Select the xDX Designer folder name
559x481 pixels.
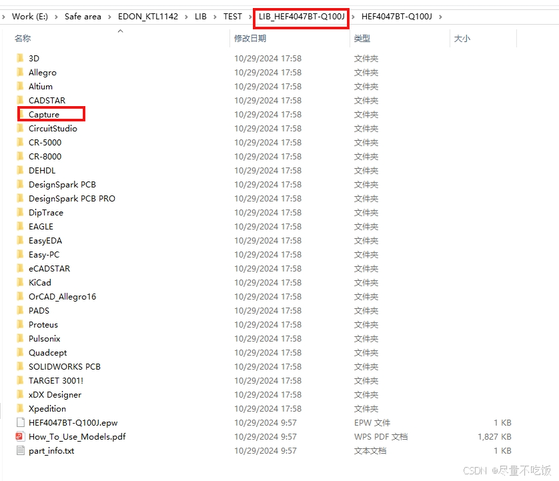55,395
